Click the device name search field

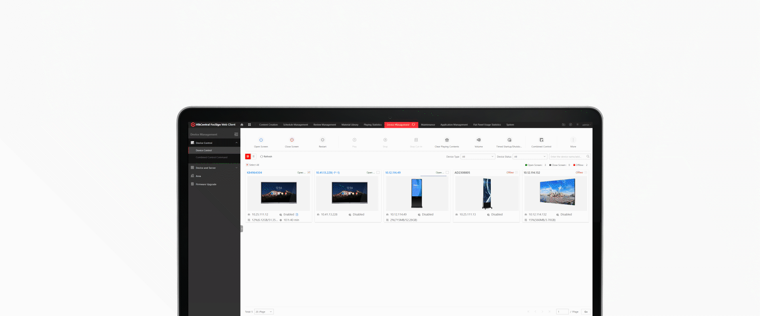567,157
